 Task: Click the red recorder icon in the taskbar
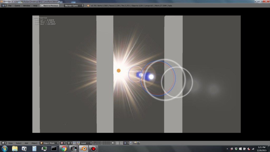tap(94, 149)
